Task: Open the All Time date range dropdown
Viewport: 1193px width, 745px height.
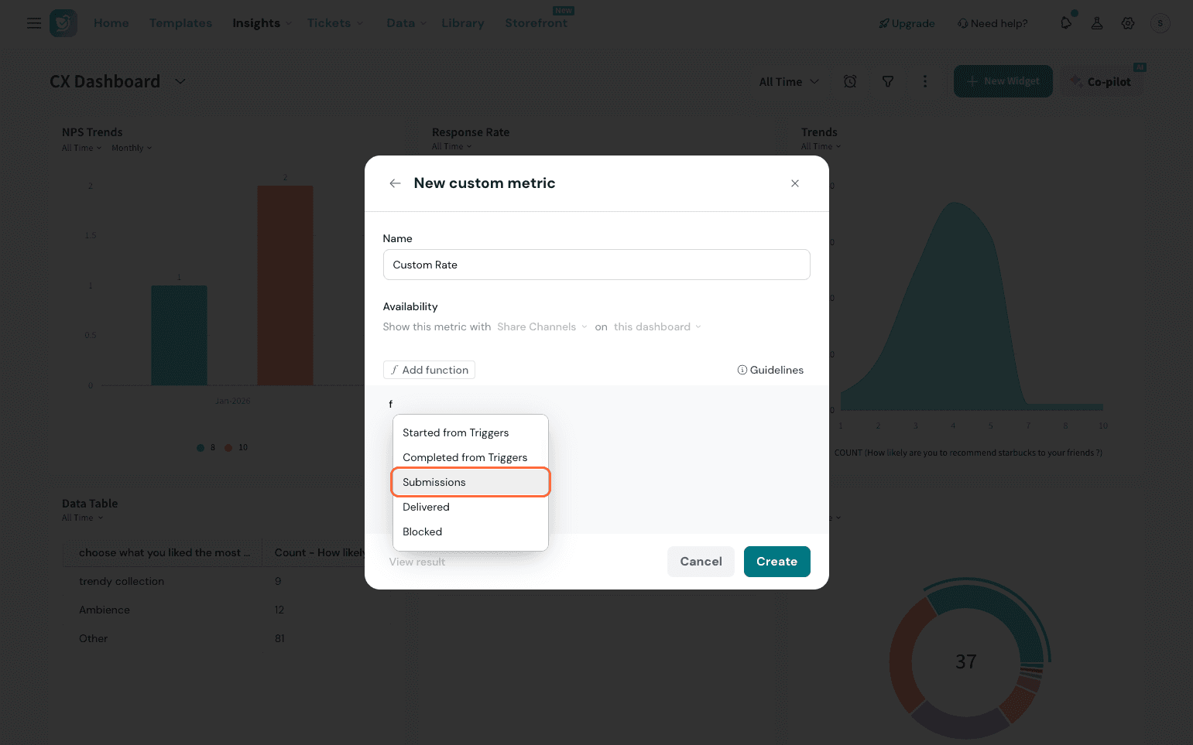Action: (x=788, y=81)
